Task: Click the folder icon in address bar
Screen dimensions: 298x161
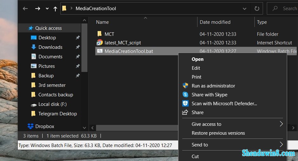Action: [64, 8]
